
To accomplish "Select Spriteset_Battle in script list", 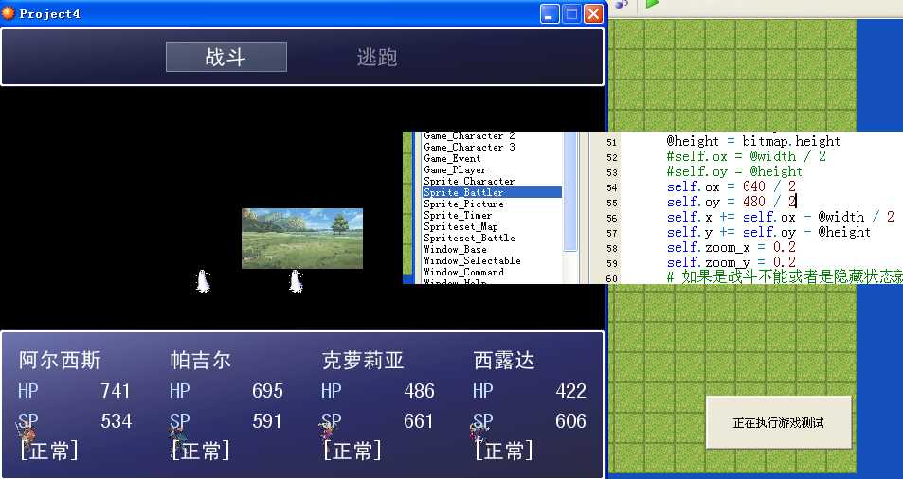I will click(469, 238).
